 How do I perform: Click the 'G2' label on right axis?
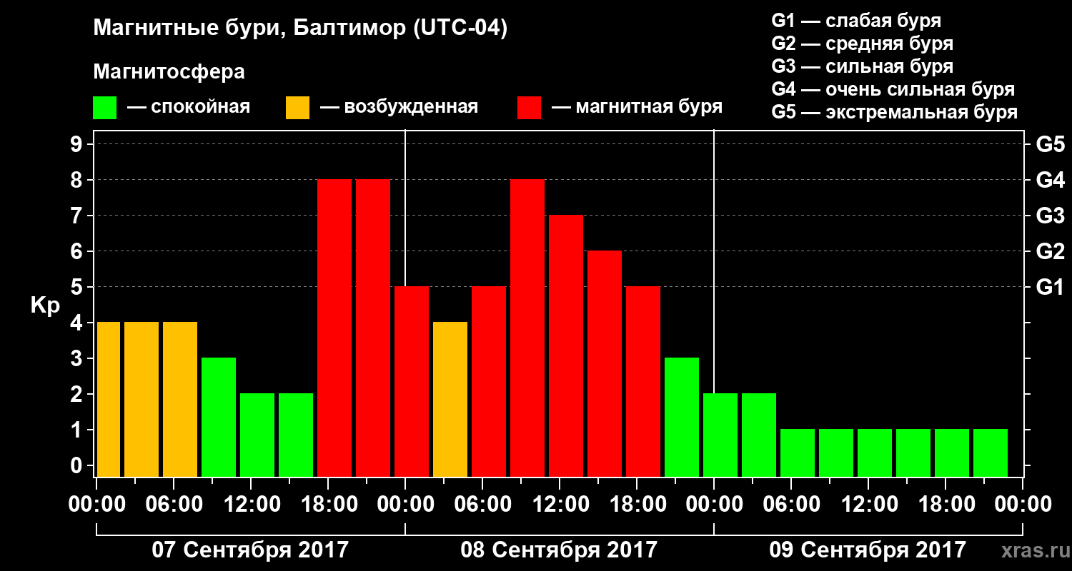(x=1050, y=251)
